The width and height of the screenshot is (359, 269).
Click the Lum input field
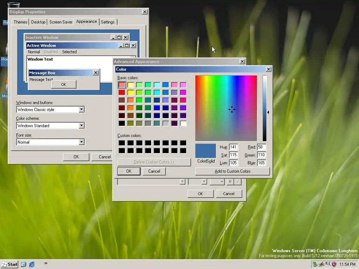pyautogui.click(x=233, y=163)
